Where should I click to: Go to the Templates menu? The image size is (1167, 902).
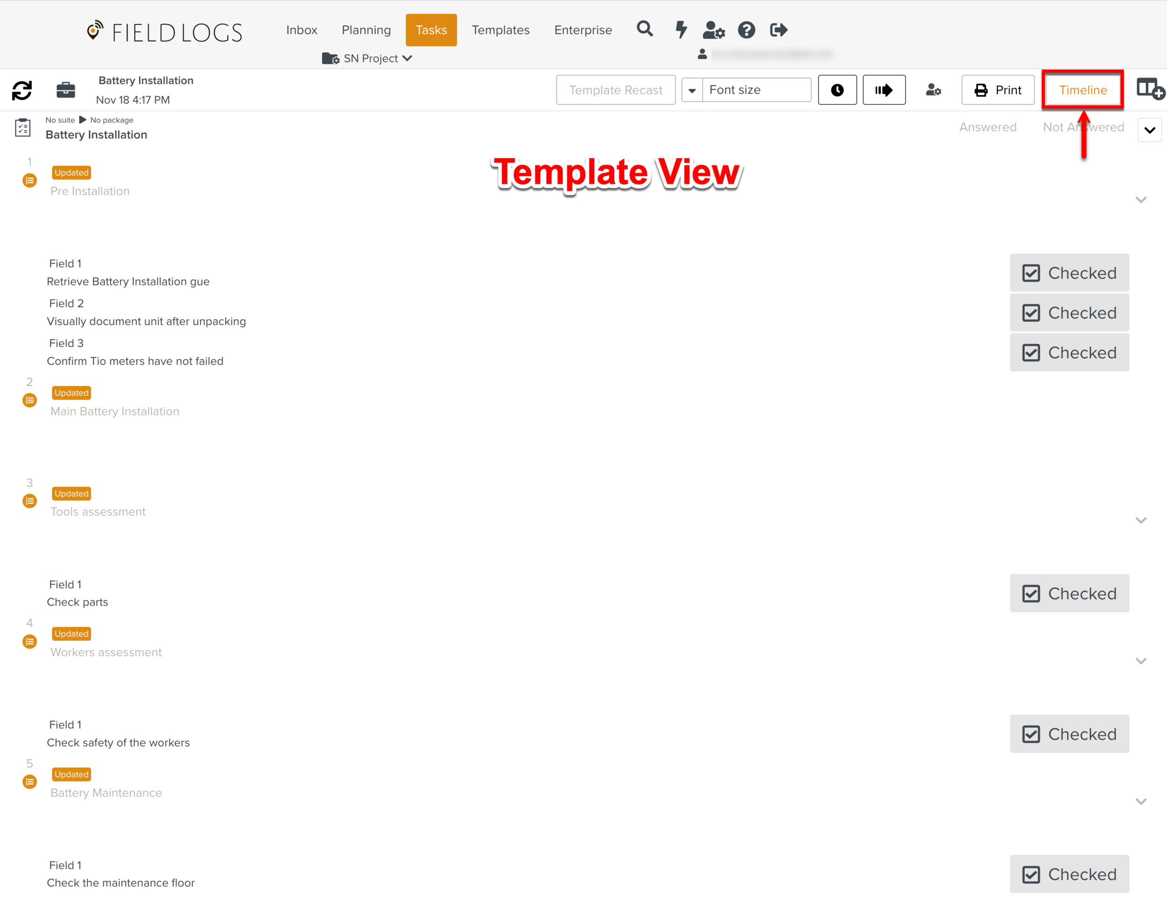[500, 30]
